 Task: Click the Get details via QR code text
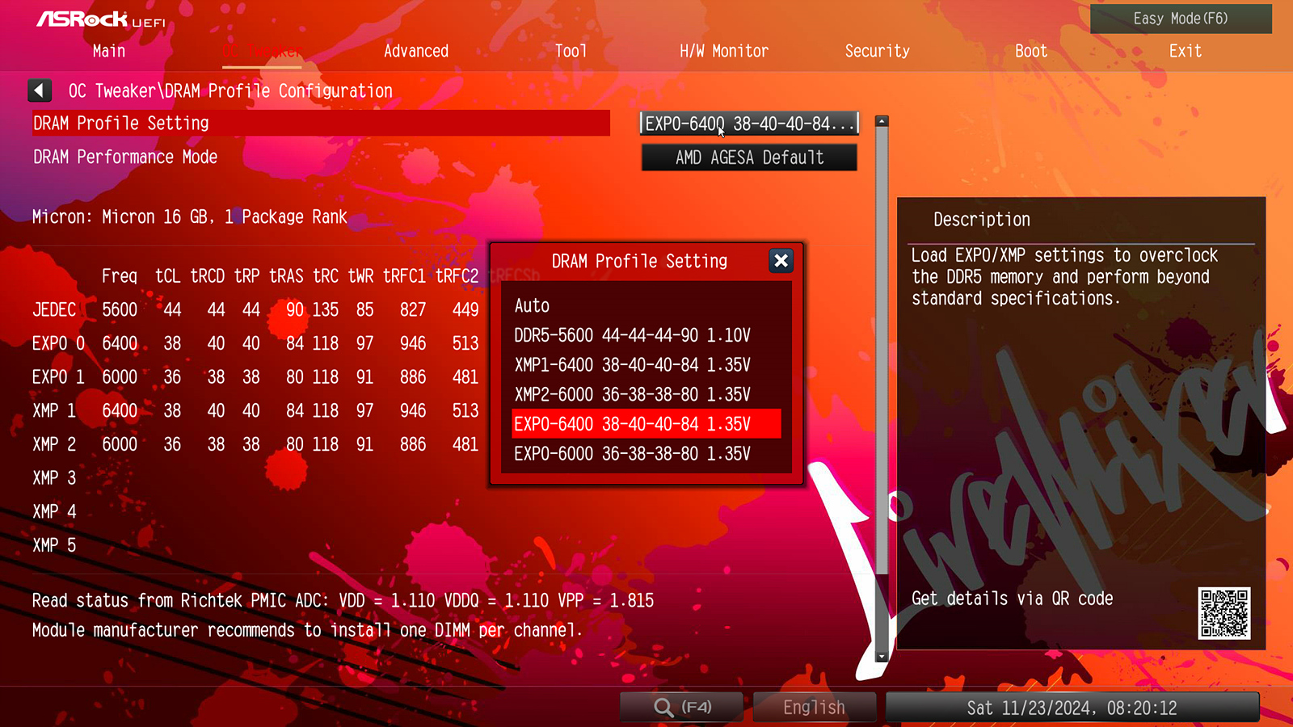click(x=1013, y=599)
